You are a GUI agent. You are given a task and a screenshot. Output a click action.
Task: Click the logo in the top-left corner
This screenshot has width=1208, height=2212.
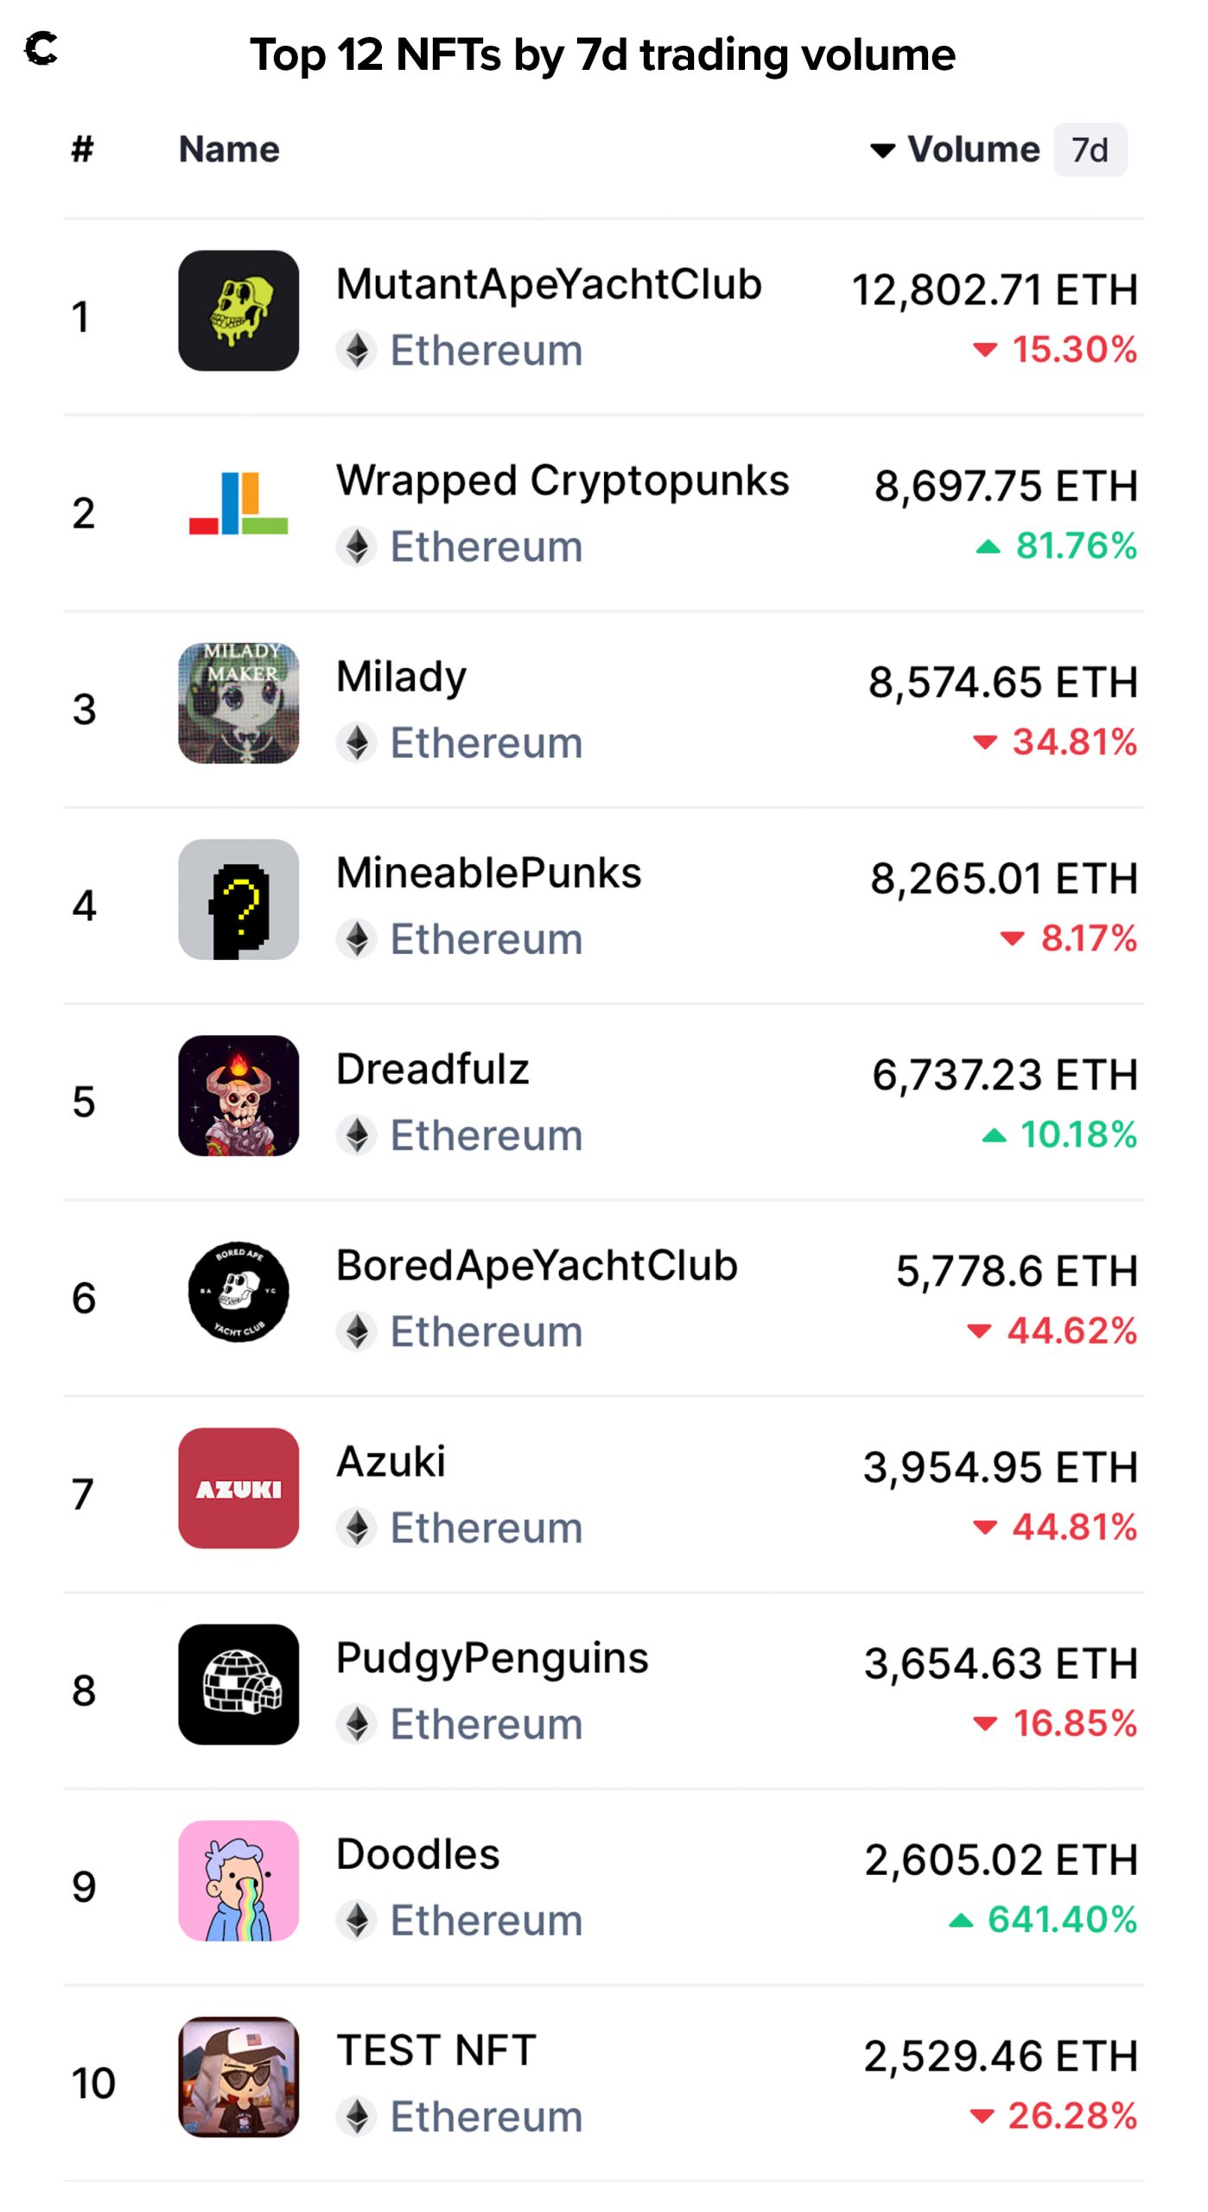point(41,48)
